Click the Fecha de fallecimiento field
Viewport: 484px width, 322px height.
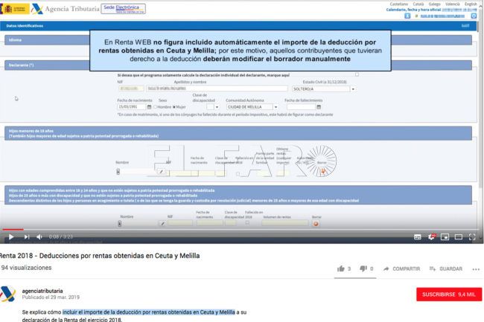tap(301, 107)
